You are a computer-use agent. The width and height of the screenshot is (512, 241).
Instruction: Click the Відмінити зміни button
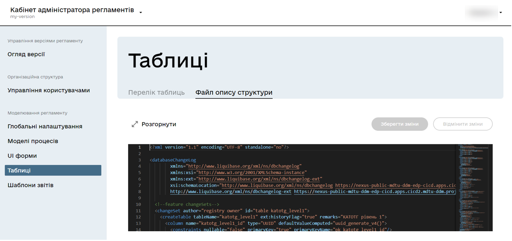pyautogui.click(x=463, y=124)
